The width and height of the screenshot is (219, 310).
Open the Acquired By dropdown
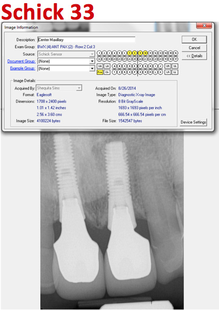click(79, 88)
